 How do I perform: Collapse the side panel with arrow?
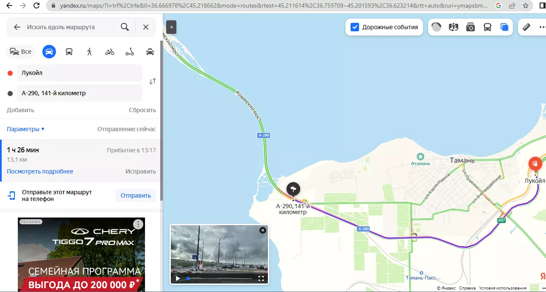pyautogui.click(x=171, y=27)
